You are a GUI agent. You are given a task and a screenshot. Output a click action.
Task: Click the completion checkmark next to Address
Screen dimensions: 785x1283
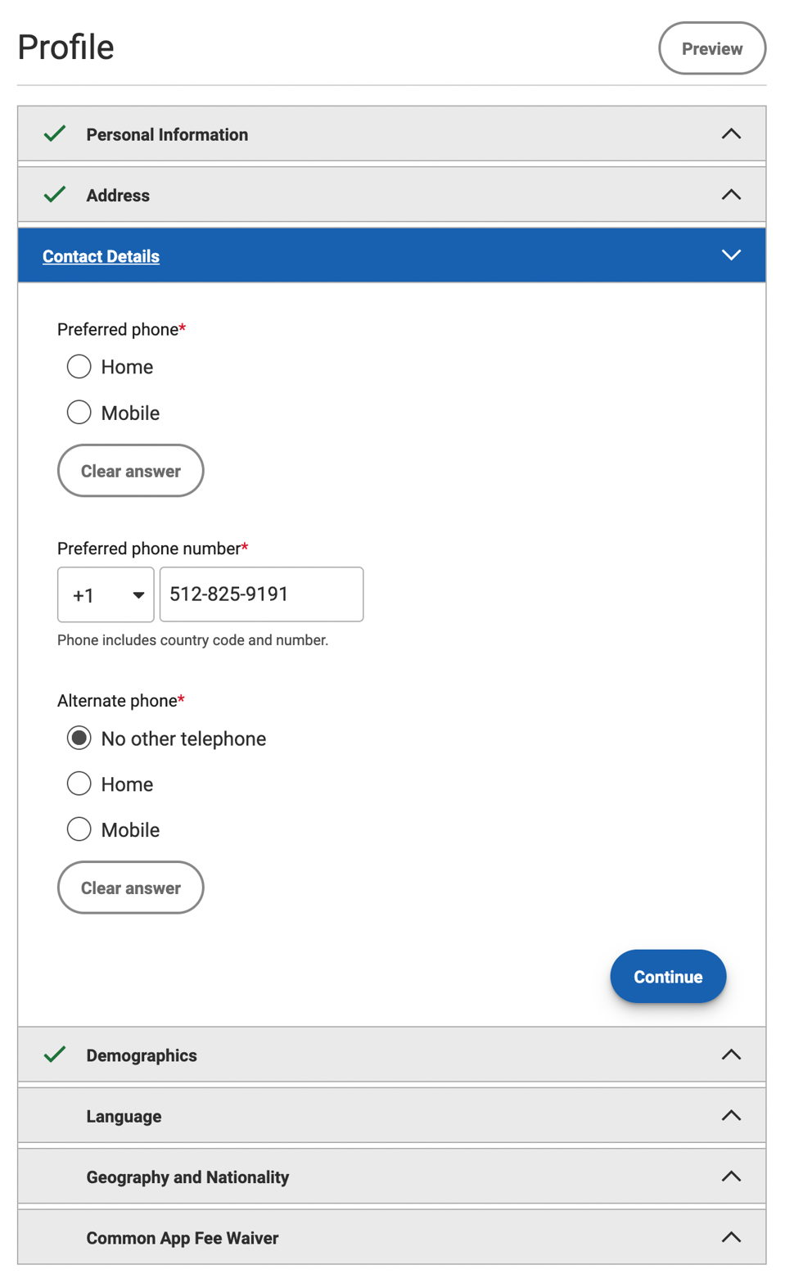(54, 195)
